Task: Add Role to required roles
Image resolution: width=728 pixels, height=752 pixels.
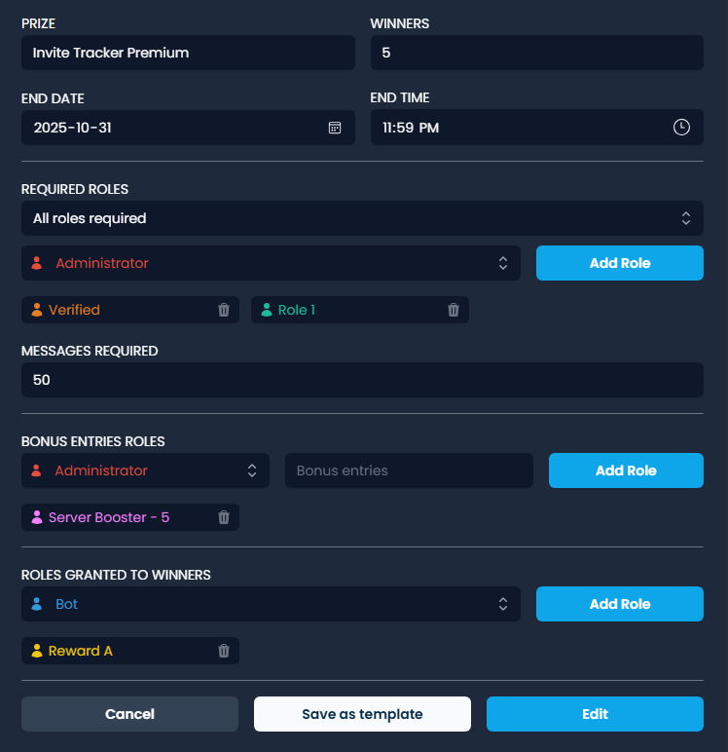Action: tap(619, 263)
